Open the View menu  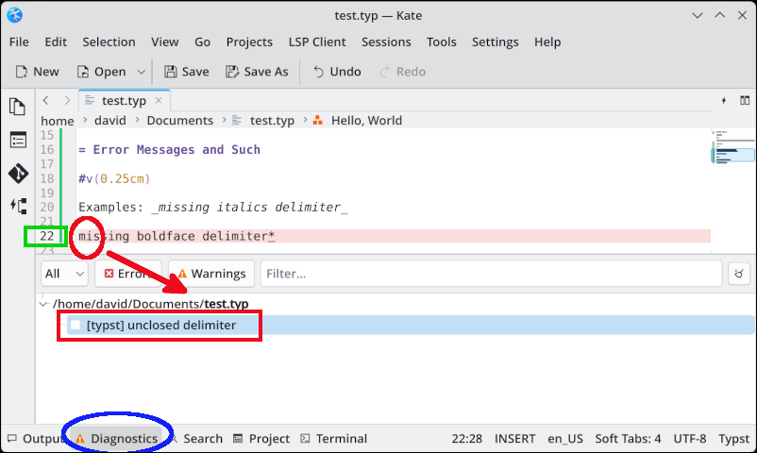point(164,42)
